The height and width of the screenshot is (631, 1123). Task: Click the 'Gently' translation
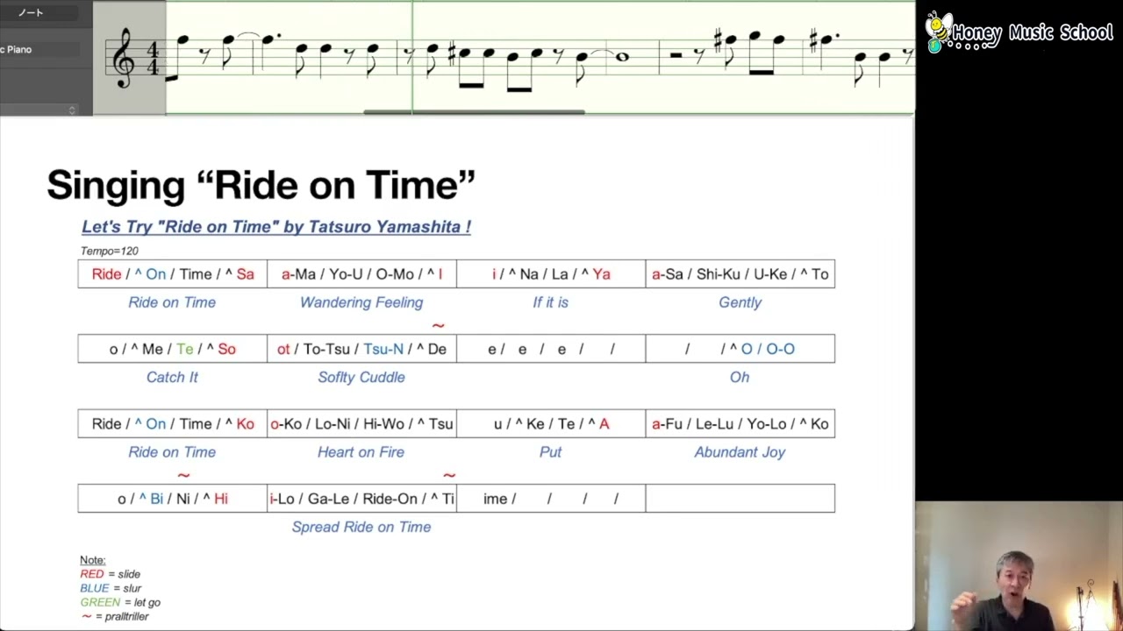point(740,302)
